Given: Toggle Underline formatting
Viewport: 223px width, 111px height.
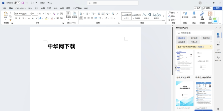Looking at the screenshot, I should click(x=23, y=18).
